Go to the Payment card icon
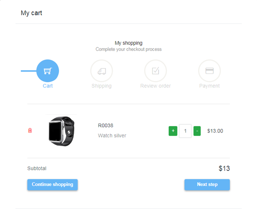This screenshot has width=257, height=222. point(209,71)
